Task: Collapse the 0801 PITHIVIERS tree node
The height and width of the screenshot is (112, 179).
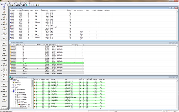Action: [x=14, y=93]
